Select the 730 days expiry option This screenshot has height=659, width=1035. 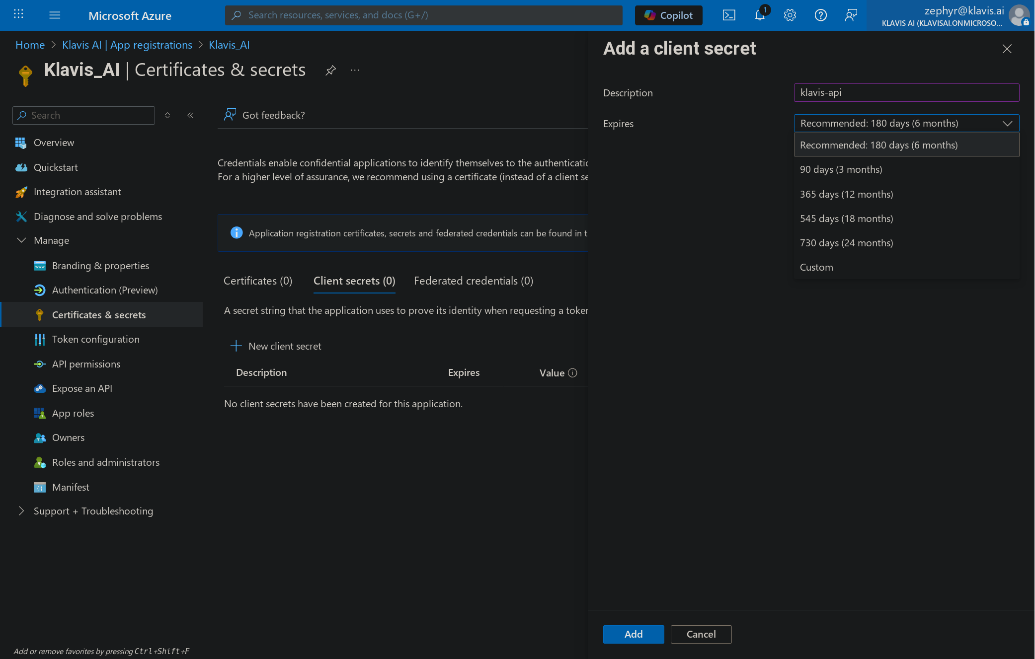(846, 243)
